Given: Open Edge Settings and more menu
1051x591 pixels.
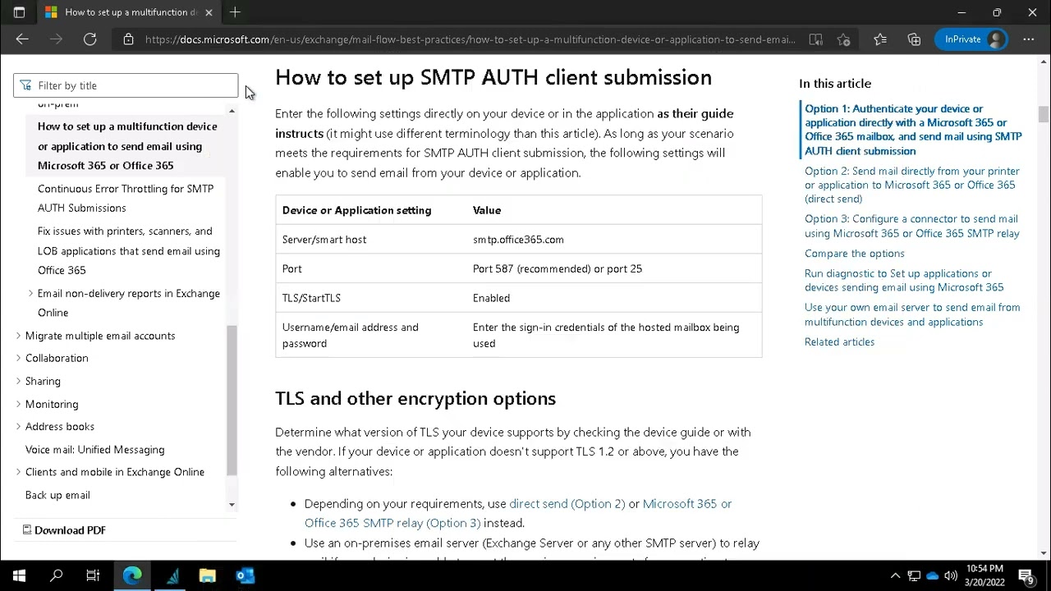Looking at the screenshot, I should 1029,39.
